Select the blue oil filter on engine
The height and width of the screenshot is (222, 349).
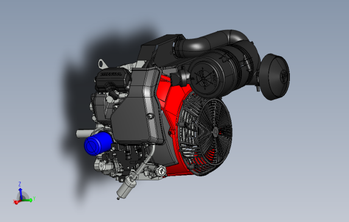97,144
